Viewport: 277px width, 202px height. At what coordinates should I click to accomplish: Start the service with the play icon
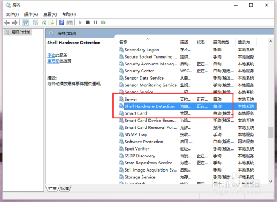(80, 23)
